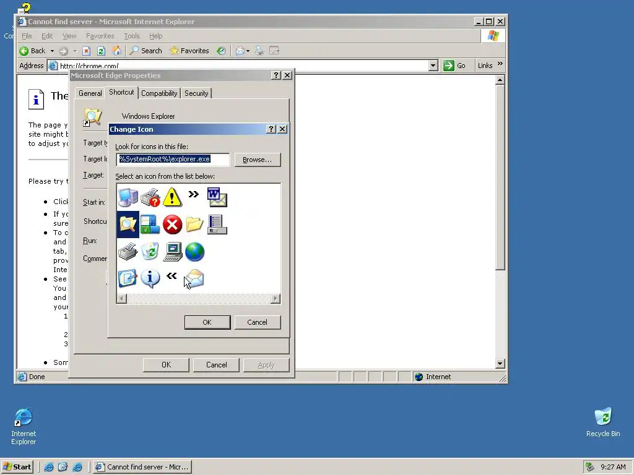
Task: Open the Back button history dropdown arrow
Action: [x=52, y=51]
